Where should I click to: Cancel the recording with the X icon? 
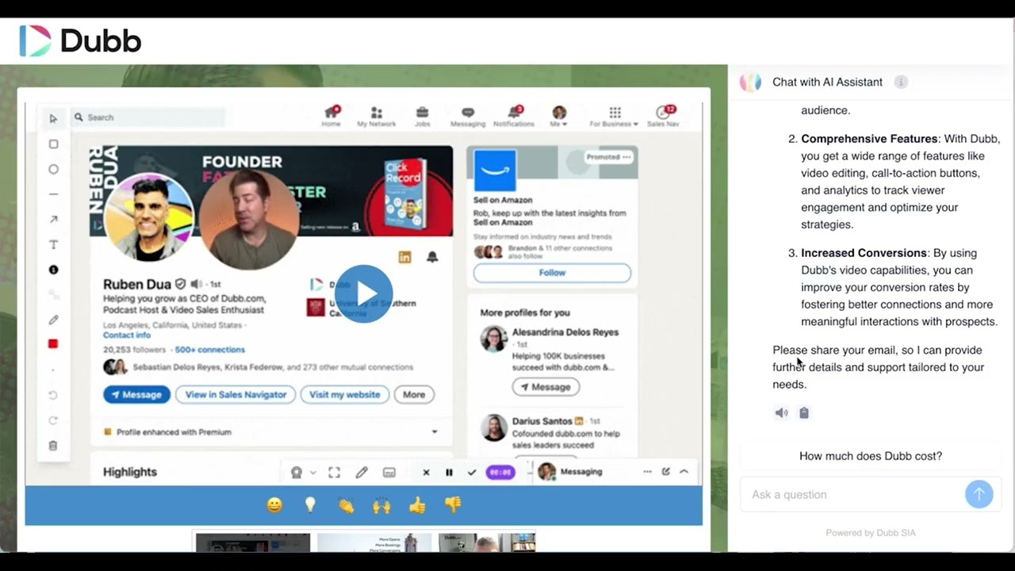(x=426, y=472)
